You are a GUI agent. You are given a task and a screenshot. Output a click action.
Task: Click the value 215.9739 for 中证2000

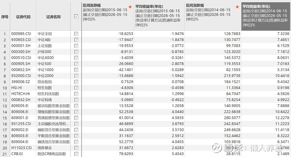[x=232, y=76]
